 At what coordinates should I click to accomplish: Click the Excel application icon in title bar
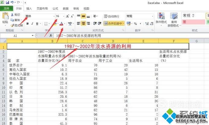pos(2,2)
